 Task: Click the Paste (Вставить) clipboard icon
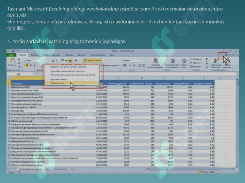click(12, 61)
